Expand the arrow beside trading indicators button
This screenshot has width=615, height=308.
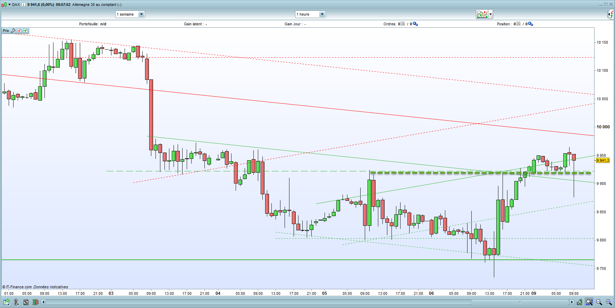pyautogui.click(x=491, y=14)
